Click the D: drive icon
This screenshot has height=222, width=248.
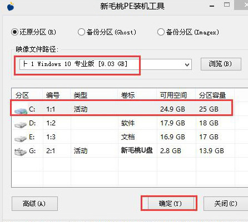pos(21,124)
